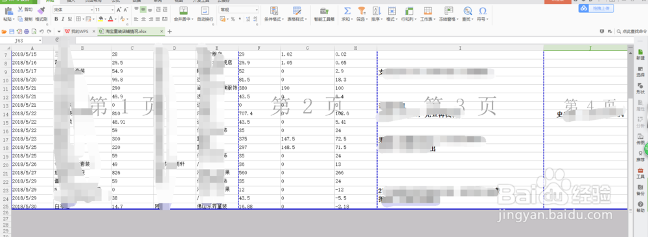
Task: Open the Smart Toolbox (智能工具箱)
Action: coord(324,14)
